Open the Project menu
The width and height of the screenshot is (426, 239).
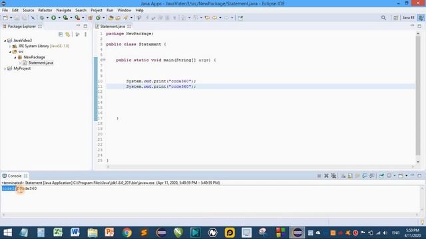[x=97, y=10]
